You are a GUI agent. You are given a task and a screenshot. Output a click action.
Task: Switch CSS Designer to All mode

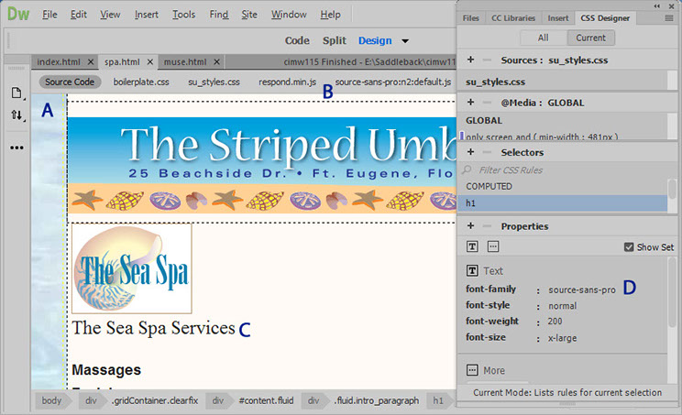point(543,38)
